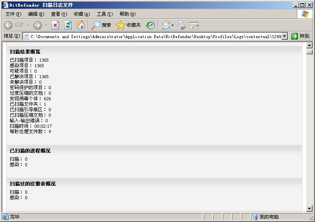
Task: Click the 转到 Go button
Action: point(300,36)
